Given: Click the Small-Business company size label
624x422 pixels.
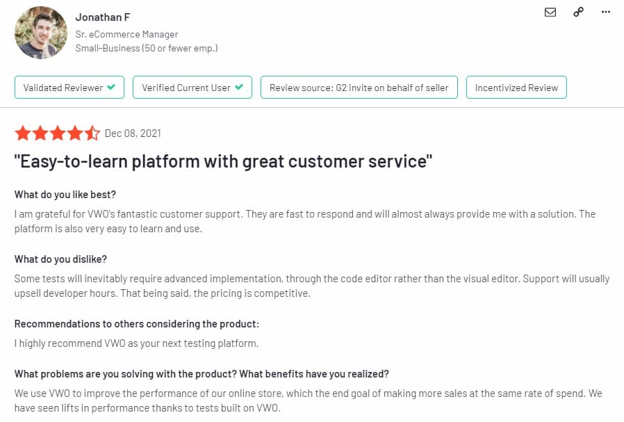Looking at the screenshot, I should 146,48.
